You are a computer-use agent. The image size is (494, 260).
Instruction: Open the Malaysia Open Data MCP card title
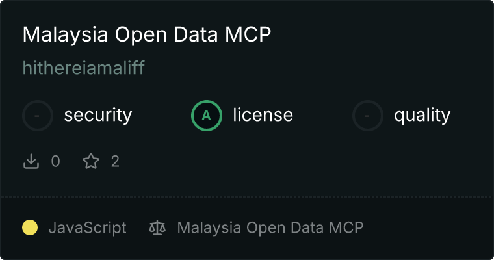coord(146,35)
